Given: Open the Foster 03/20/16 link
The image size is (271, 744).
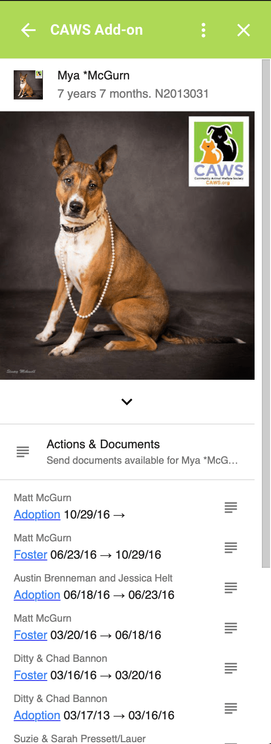Looking at the screenshot, I should 31,635.
